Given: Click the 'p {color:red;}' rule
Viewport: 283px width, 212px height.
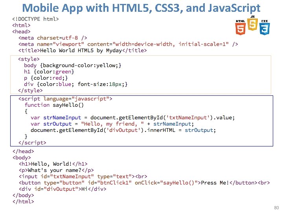Looking at the screenshot, I should [x=46, y=78].
